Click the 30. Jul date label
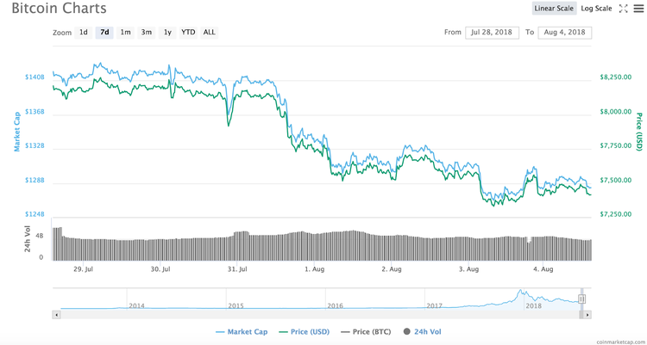Viewport: 647px width, 345px height. (x=160, y=269)
